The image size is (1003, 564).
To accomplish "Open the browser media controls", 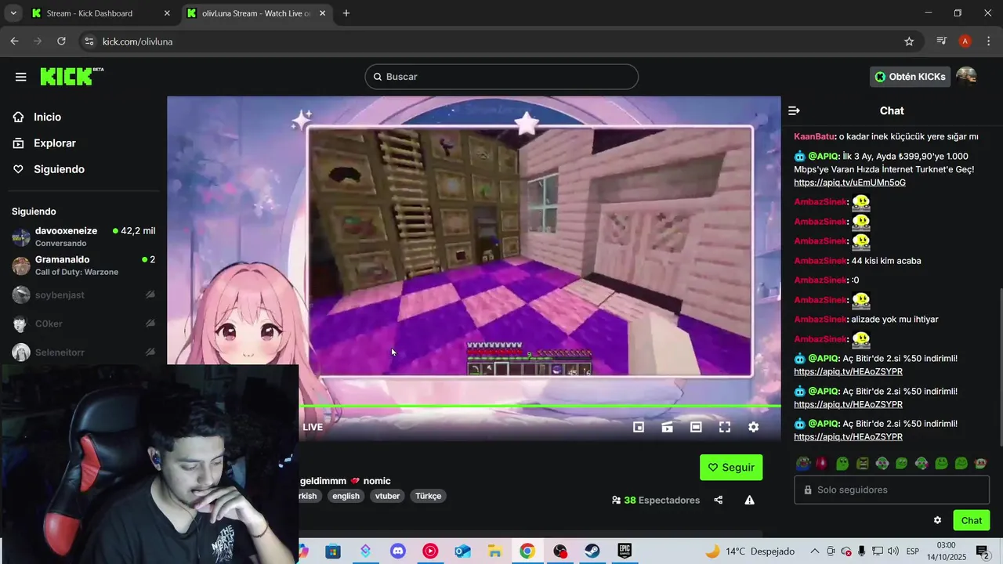I will click(x=942, y=42).
